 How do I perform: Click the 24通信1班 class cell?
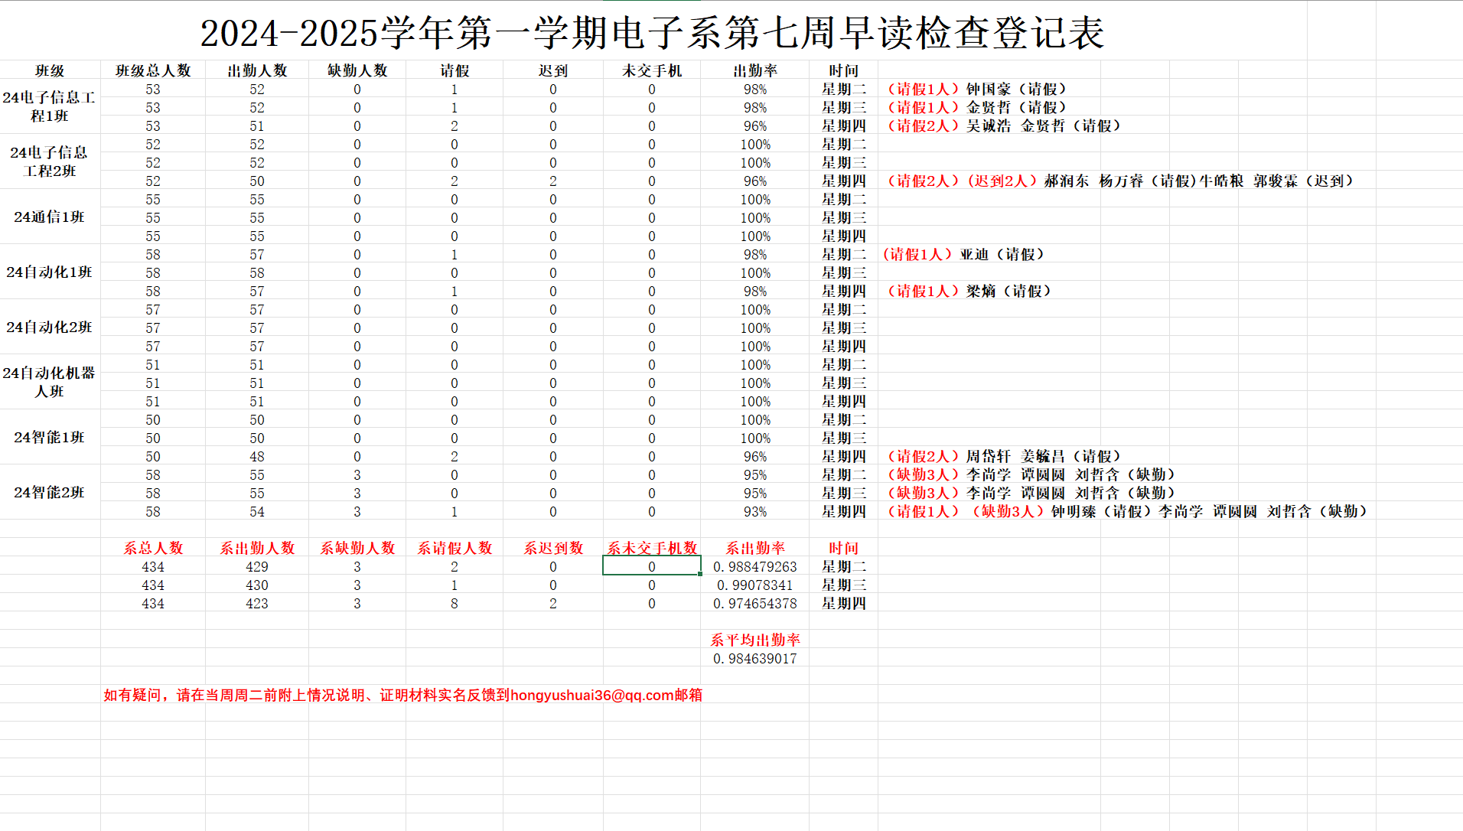point(50,217)
